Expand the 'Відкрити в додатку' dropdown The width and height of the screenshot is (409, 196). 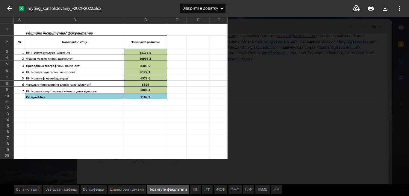tap(222, 9)
